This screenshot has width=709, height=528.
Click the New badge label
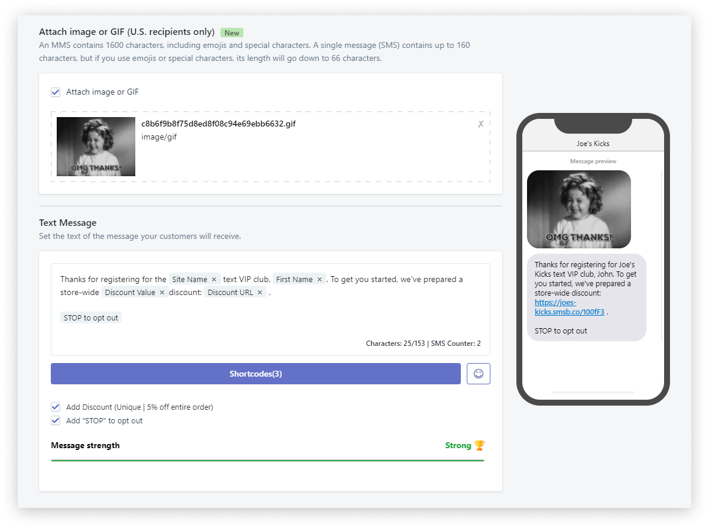pyautogui.click(x=232, y=33)
